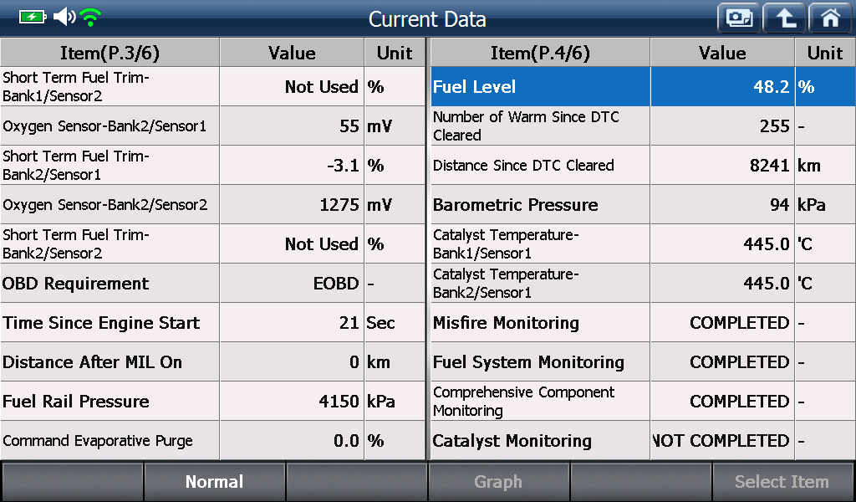
Task: Select Oxygen Sensor-Bank2/Sensor2 row
Action: tap(213, 205)
